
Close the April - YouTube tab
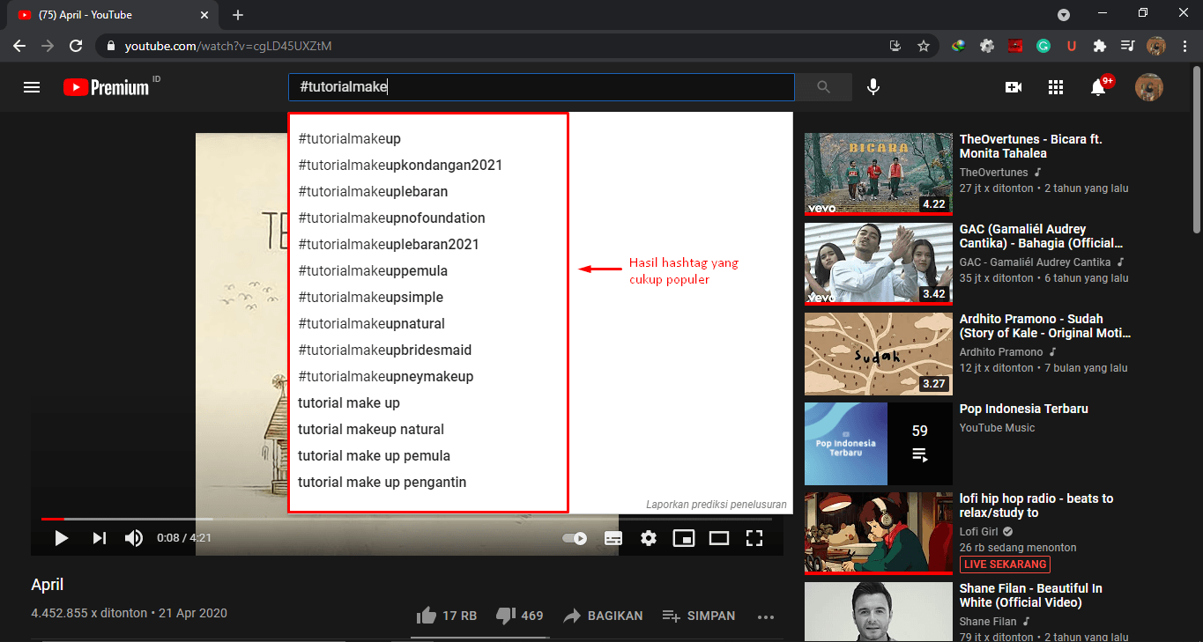pyautogui.click(x=205, y=15)
